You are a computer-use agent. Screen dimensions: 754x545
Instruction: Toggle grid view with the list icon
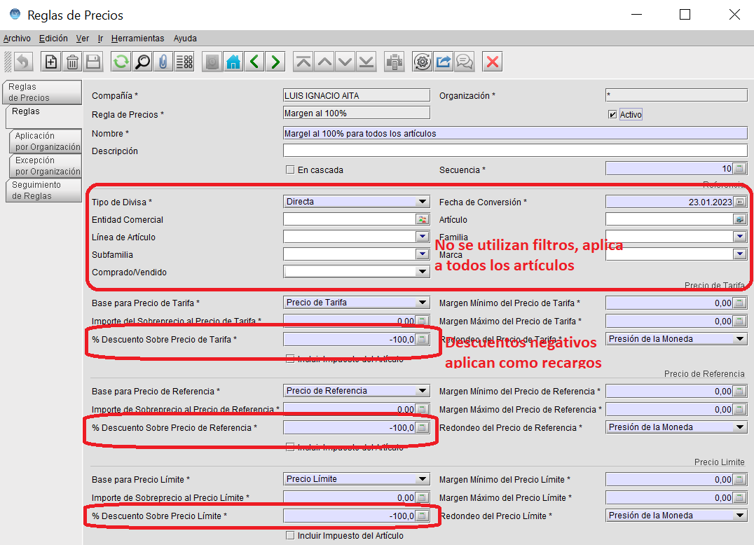pos(185,62)
